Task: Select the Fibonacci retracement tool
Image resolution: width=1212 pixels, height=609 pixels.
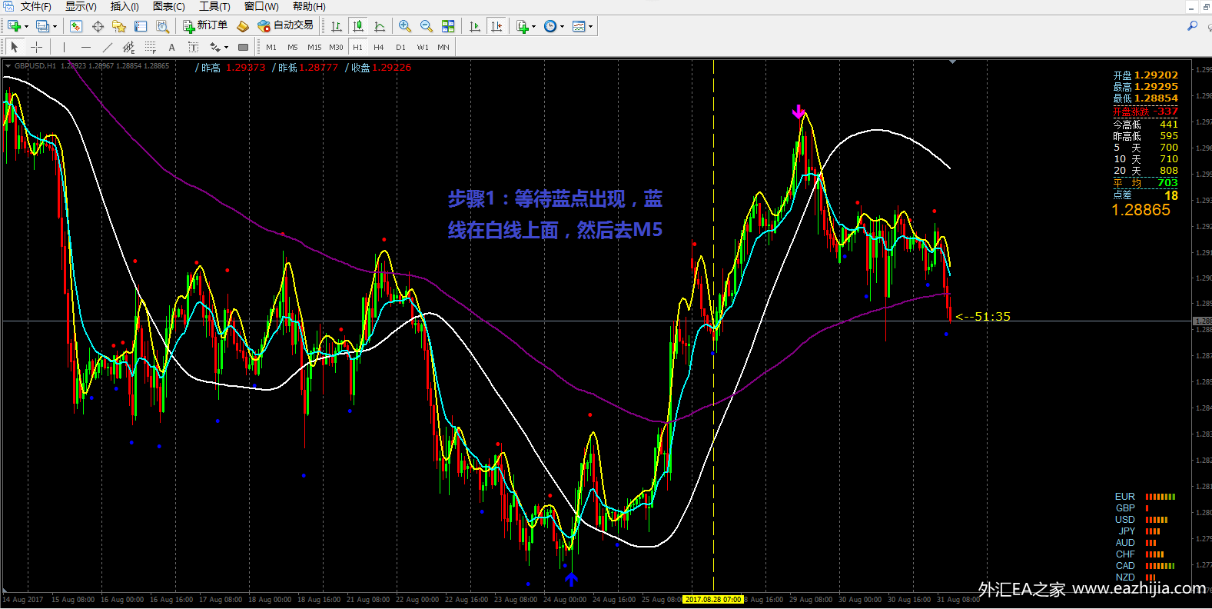Action: pyautogui.click(x=150, y=47)
